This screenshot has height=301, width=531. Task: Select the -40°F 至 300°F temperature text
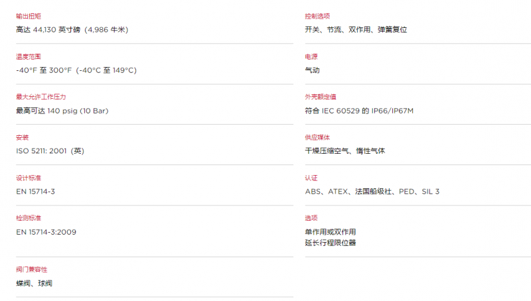44,70
